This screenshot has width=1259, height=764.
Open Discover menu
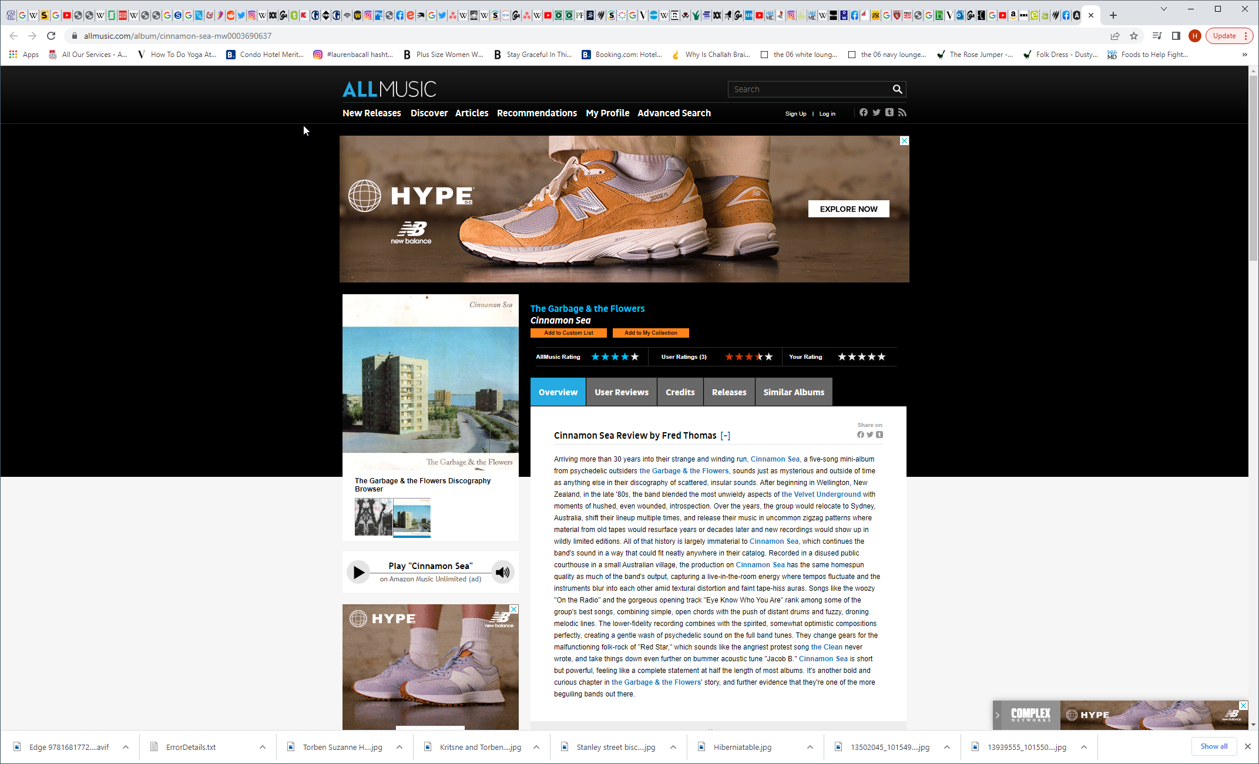(429, 113)
